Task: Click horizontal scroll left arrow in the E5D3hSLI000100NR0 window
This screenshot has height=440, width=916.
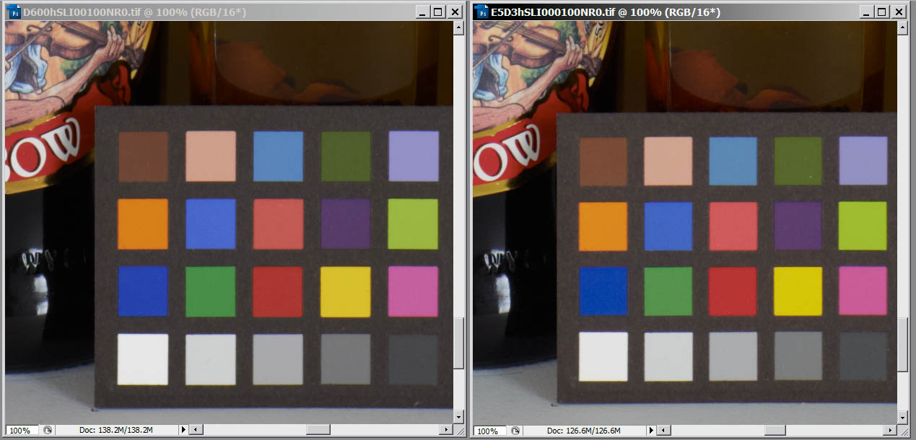Action: pos(663,431)
